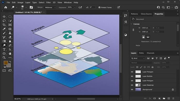Click the canvas height field
Image resolution: width=180 pixels, height=101 pixels.
point(146,32)
